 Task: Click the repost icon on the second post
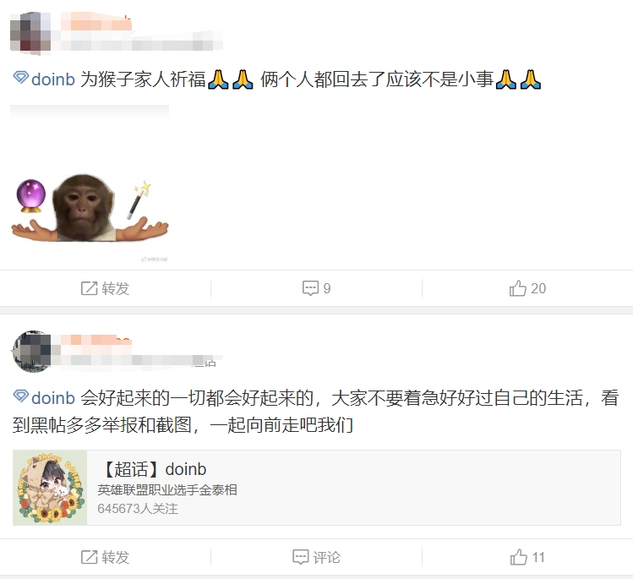(x=90, y=557)
